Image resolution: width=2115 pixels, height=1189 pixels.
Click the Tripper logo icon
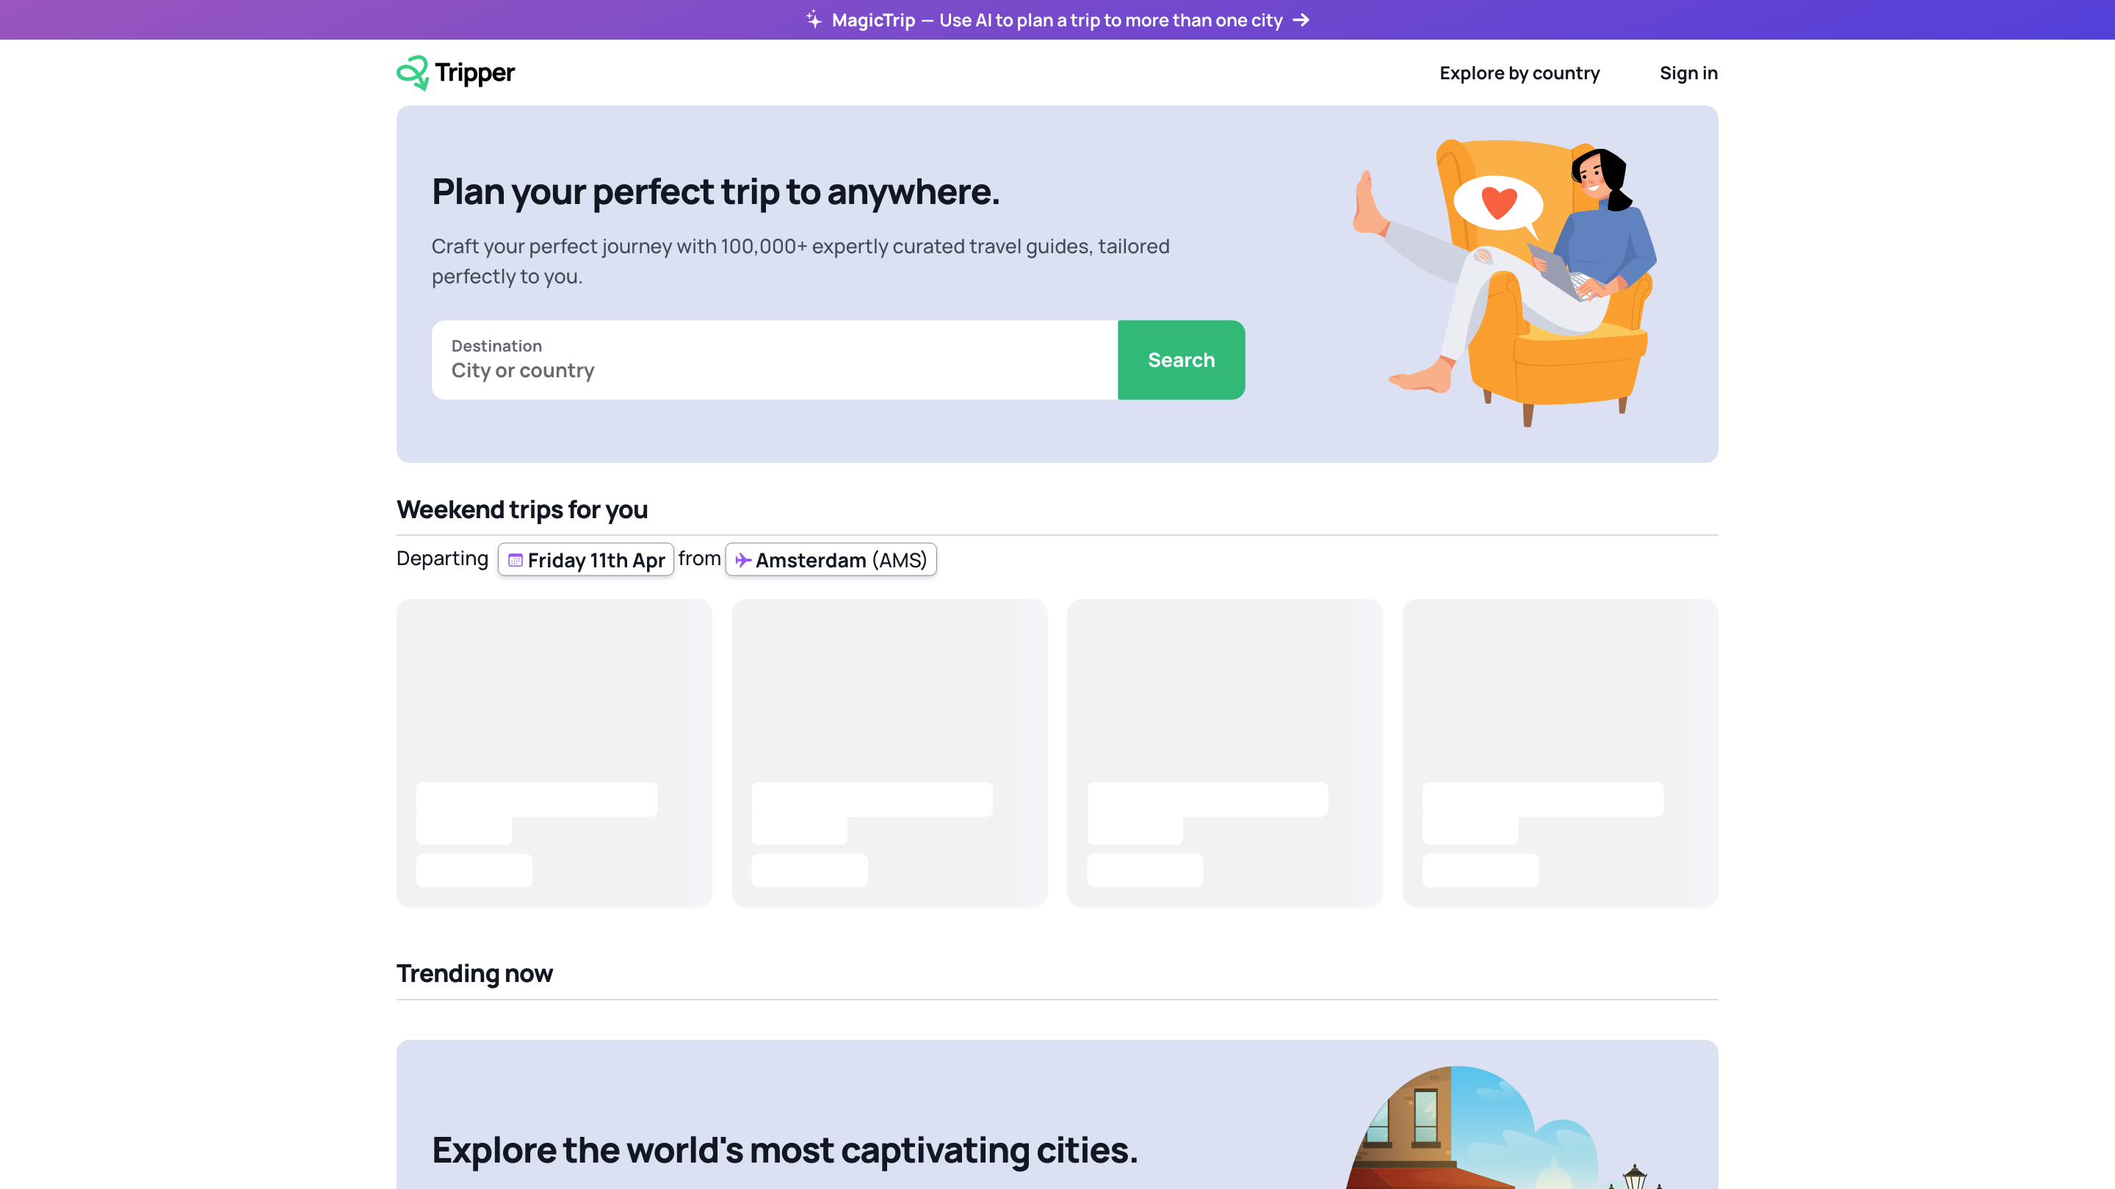coord(412,72)
